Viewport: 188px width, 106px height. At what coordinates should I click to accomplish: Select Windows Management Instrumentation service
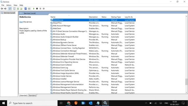click(x=93, y=85)
